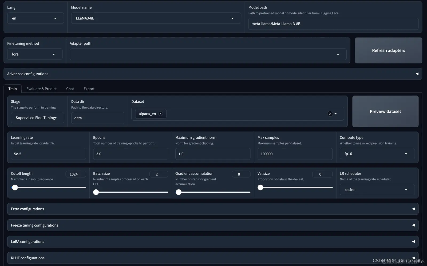Click the Batch size slider handle

tap(96, 192)
